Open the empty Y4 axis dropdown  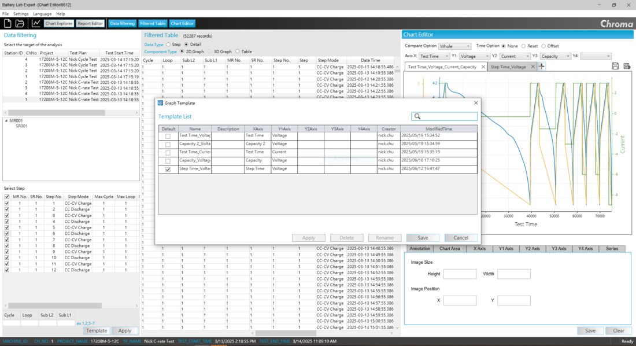click(596, 56)
